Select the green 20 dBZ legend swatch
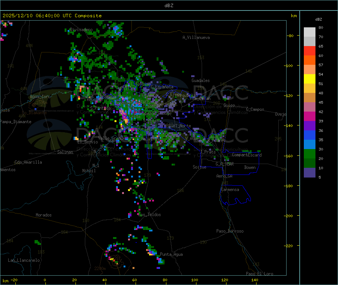 coord(309,154)
